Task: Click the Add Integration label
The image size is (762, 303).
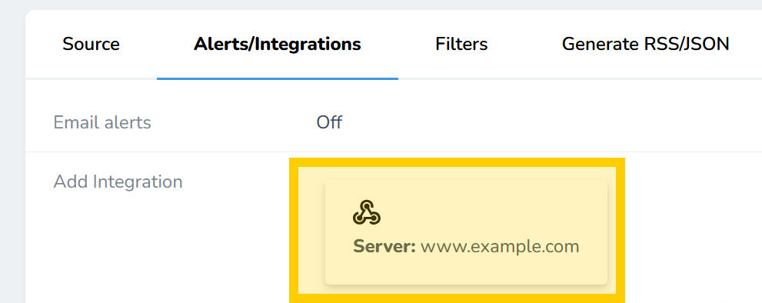Action: 118,182
